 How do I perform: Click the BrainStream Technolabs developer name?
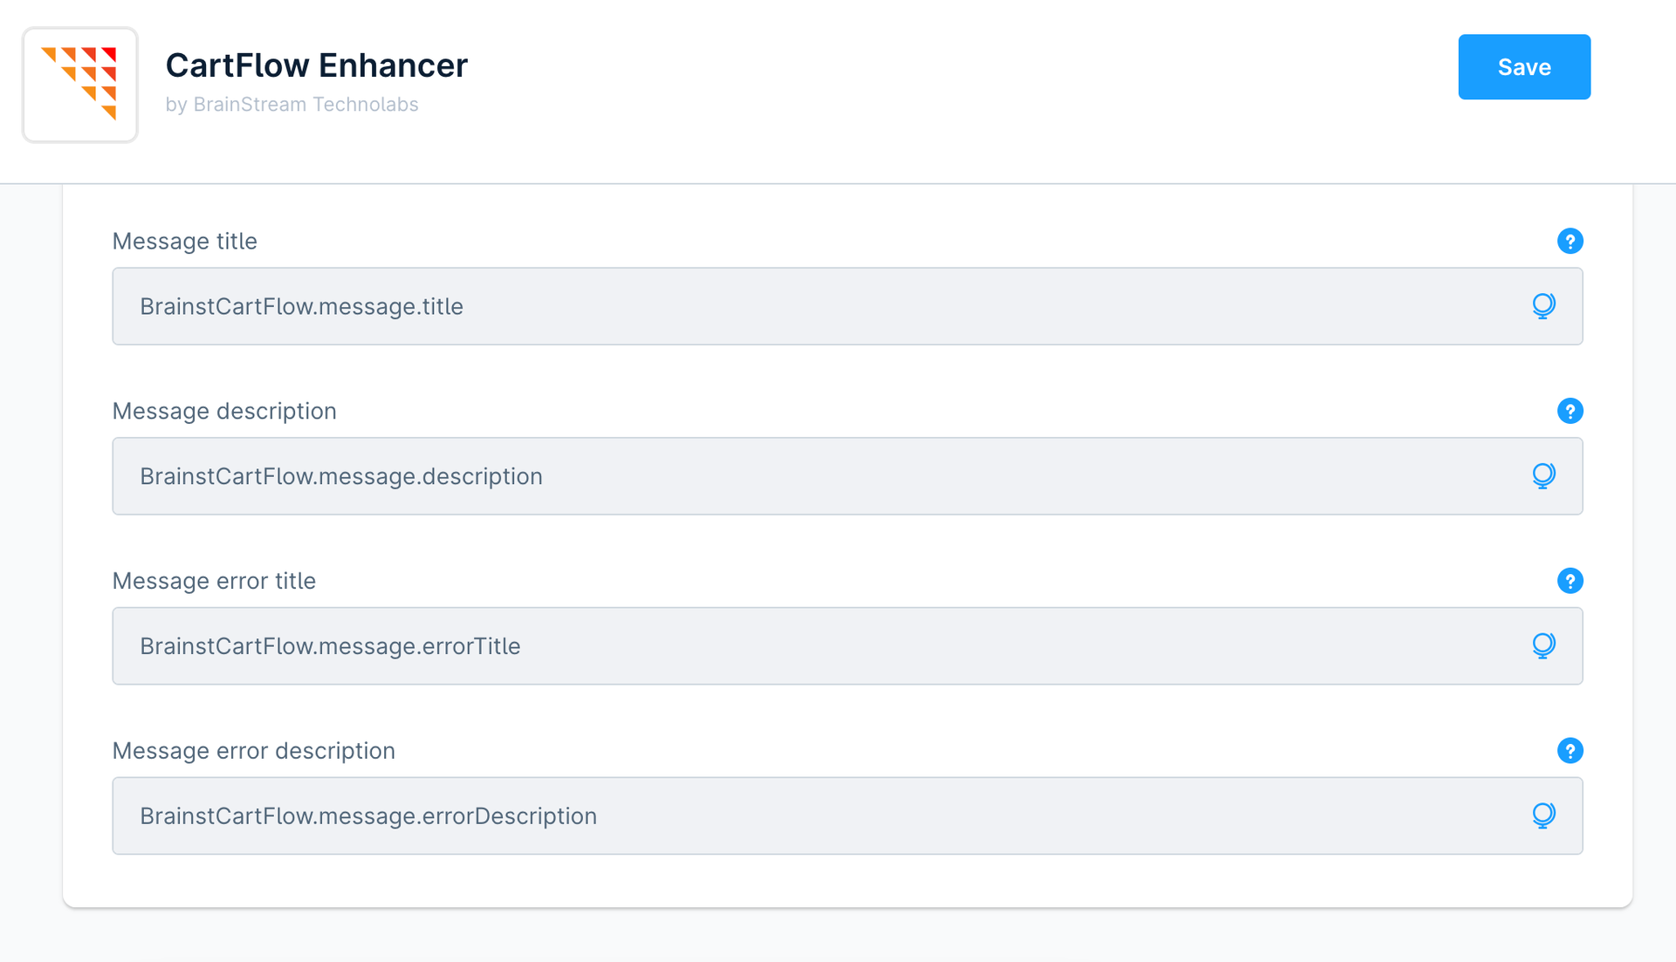292,104
